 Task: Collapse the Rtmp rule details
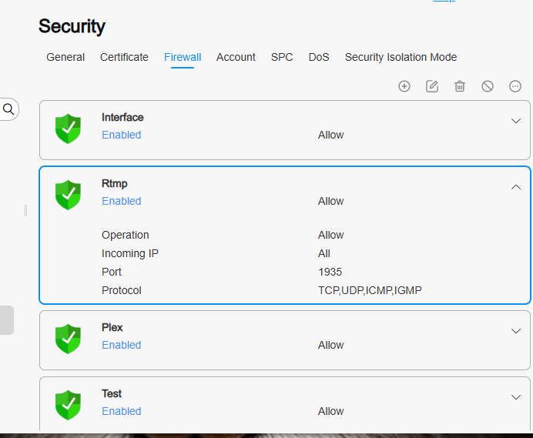[x=516, y=187]
